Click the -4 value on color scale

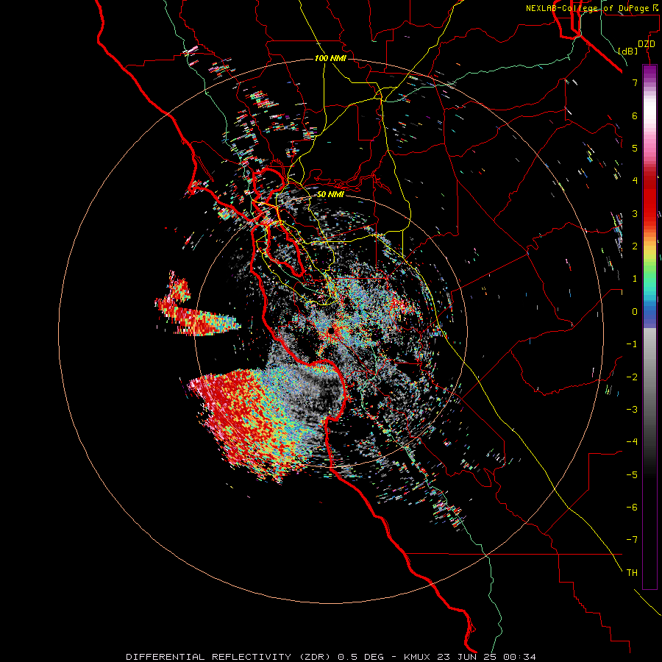click(x=632, y=442)
